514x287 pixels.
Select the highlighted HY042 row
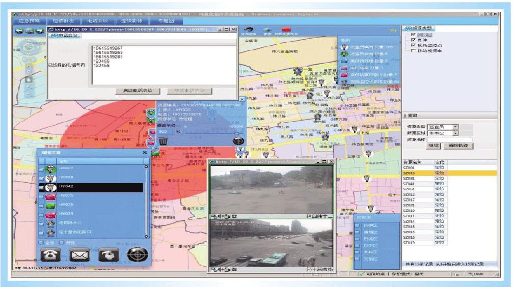[91, 187]
